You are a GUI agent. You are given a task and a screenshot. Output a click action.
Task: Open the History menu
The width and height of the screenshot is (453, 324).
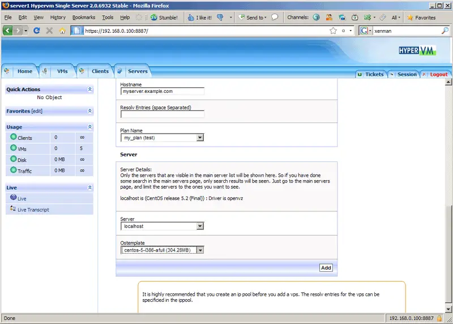(58, 18)
